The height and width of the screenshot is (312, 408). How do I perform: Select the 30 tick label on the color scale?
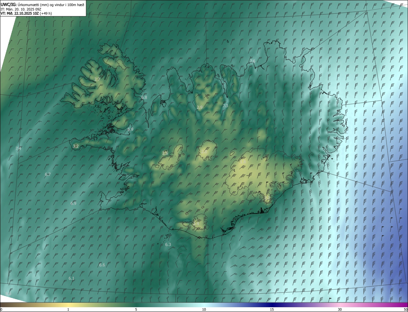pos(340,309)
